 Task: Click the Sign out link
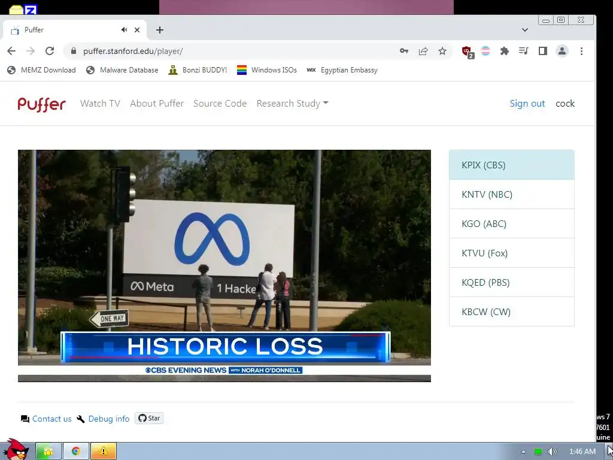(x=527, y=103)
